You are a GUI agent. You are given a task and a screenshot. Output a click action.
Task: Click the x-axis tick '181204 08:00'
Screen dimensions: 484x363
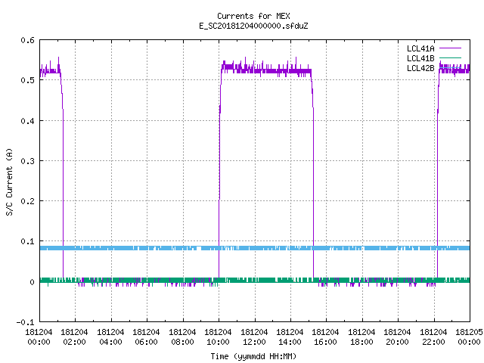(182, 337)
